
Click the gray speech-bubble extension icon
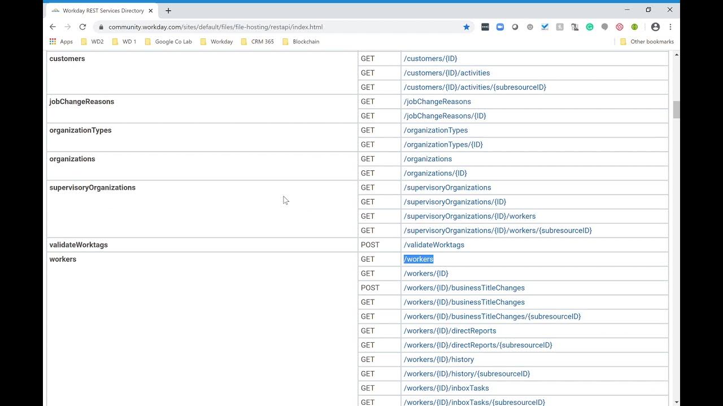[604, 27]
